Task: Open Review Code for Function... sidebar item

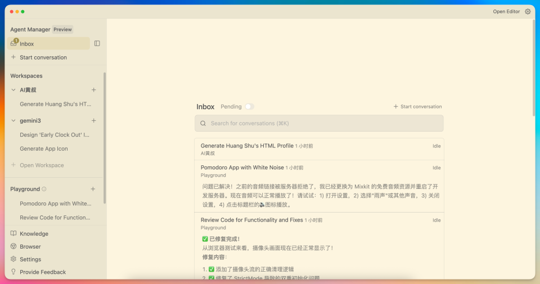Action: [x=55, y=218]
